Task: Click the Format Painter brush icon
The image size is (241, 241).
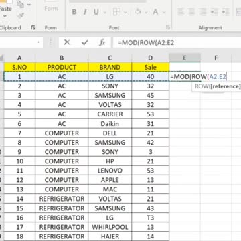Action: 21,16
